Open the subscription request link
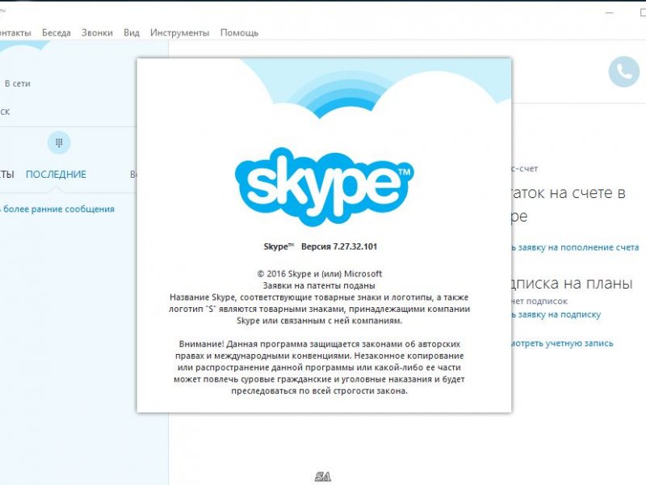 click(x=556, y=314)
